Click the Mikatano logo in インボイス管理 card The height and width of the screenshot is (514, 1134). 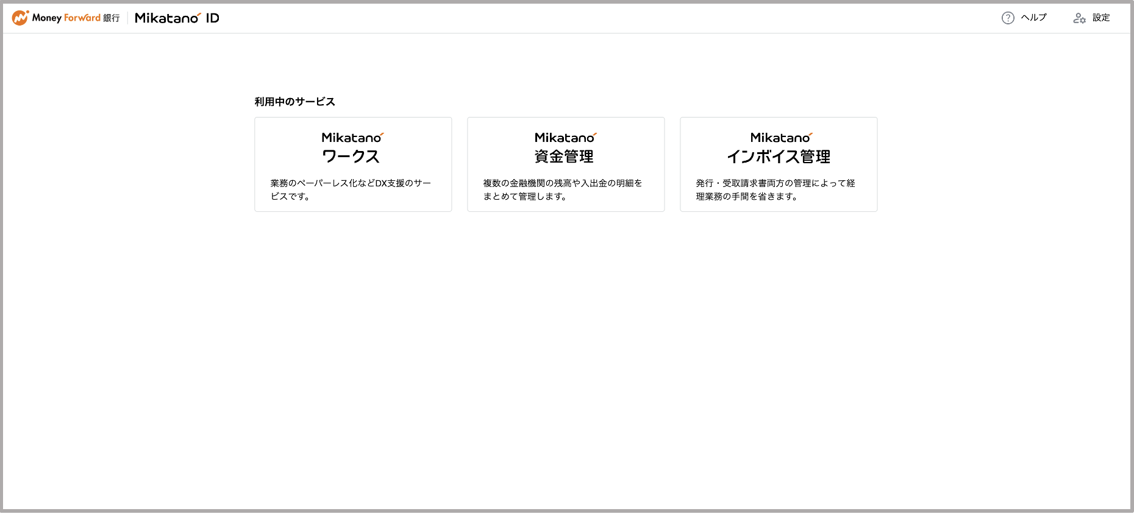pyautogui.click(x=782, y=138)
